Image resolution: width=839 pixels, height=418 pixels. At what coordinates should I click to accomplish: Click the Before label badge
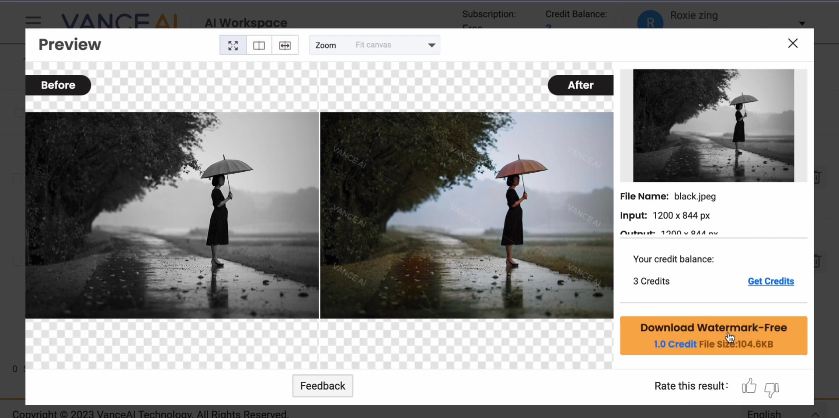pos(58,85)
